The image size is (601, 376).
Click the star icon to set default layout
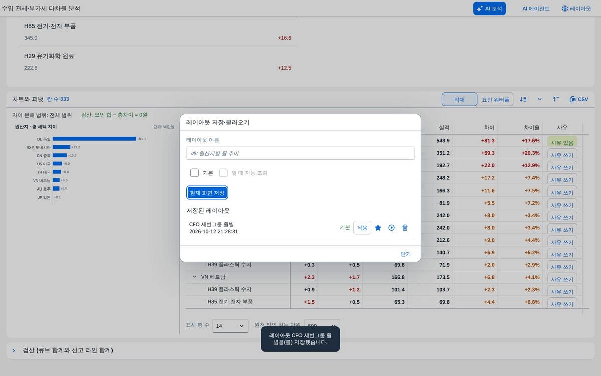378,228
